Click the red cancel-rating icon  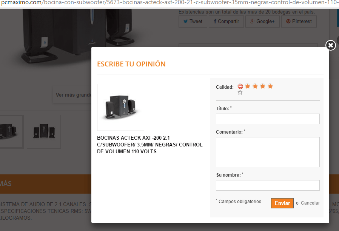(x=240, y=86)
